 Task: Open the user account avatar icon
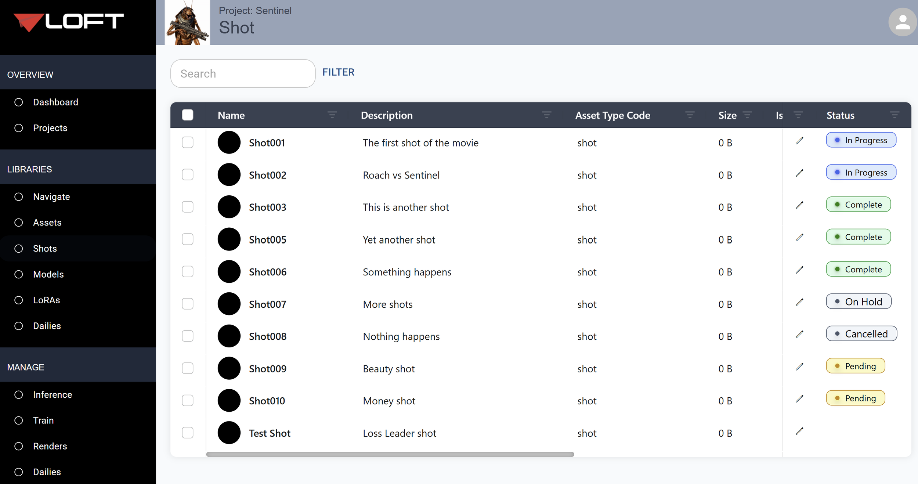coord(902,22)
